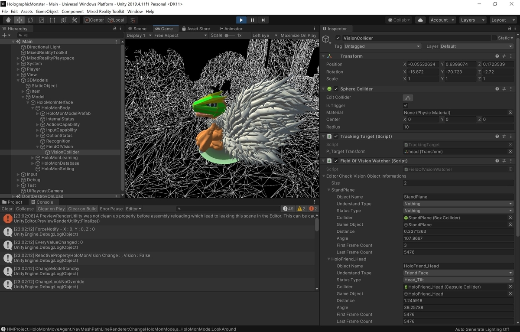Screen dimensions: 520x332
Task: Open object picker for StandPlane Collider field
Action: click(x=510, y=218)
